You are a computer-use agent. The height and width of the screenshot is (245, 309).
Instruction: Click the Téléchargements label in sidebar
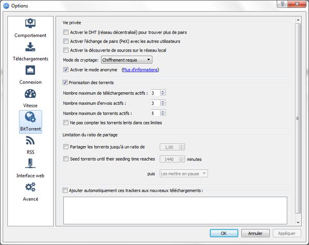tap(30, 59)
